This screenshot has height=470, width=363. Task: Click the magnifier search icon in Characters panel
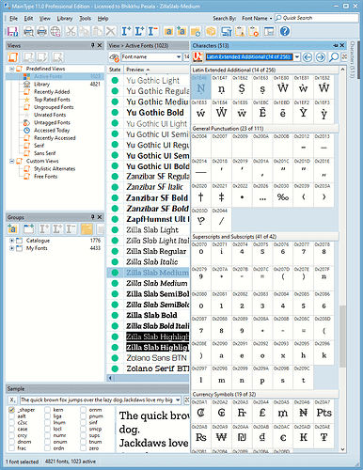tap(334, 57)
